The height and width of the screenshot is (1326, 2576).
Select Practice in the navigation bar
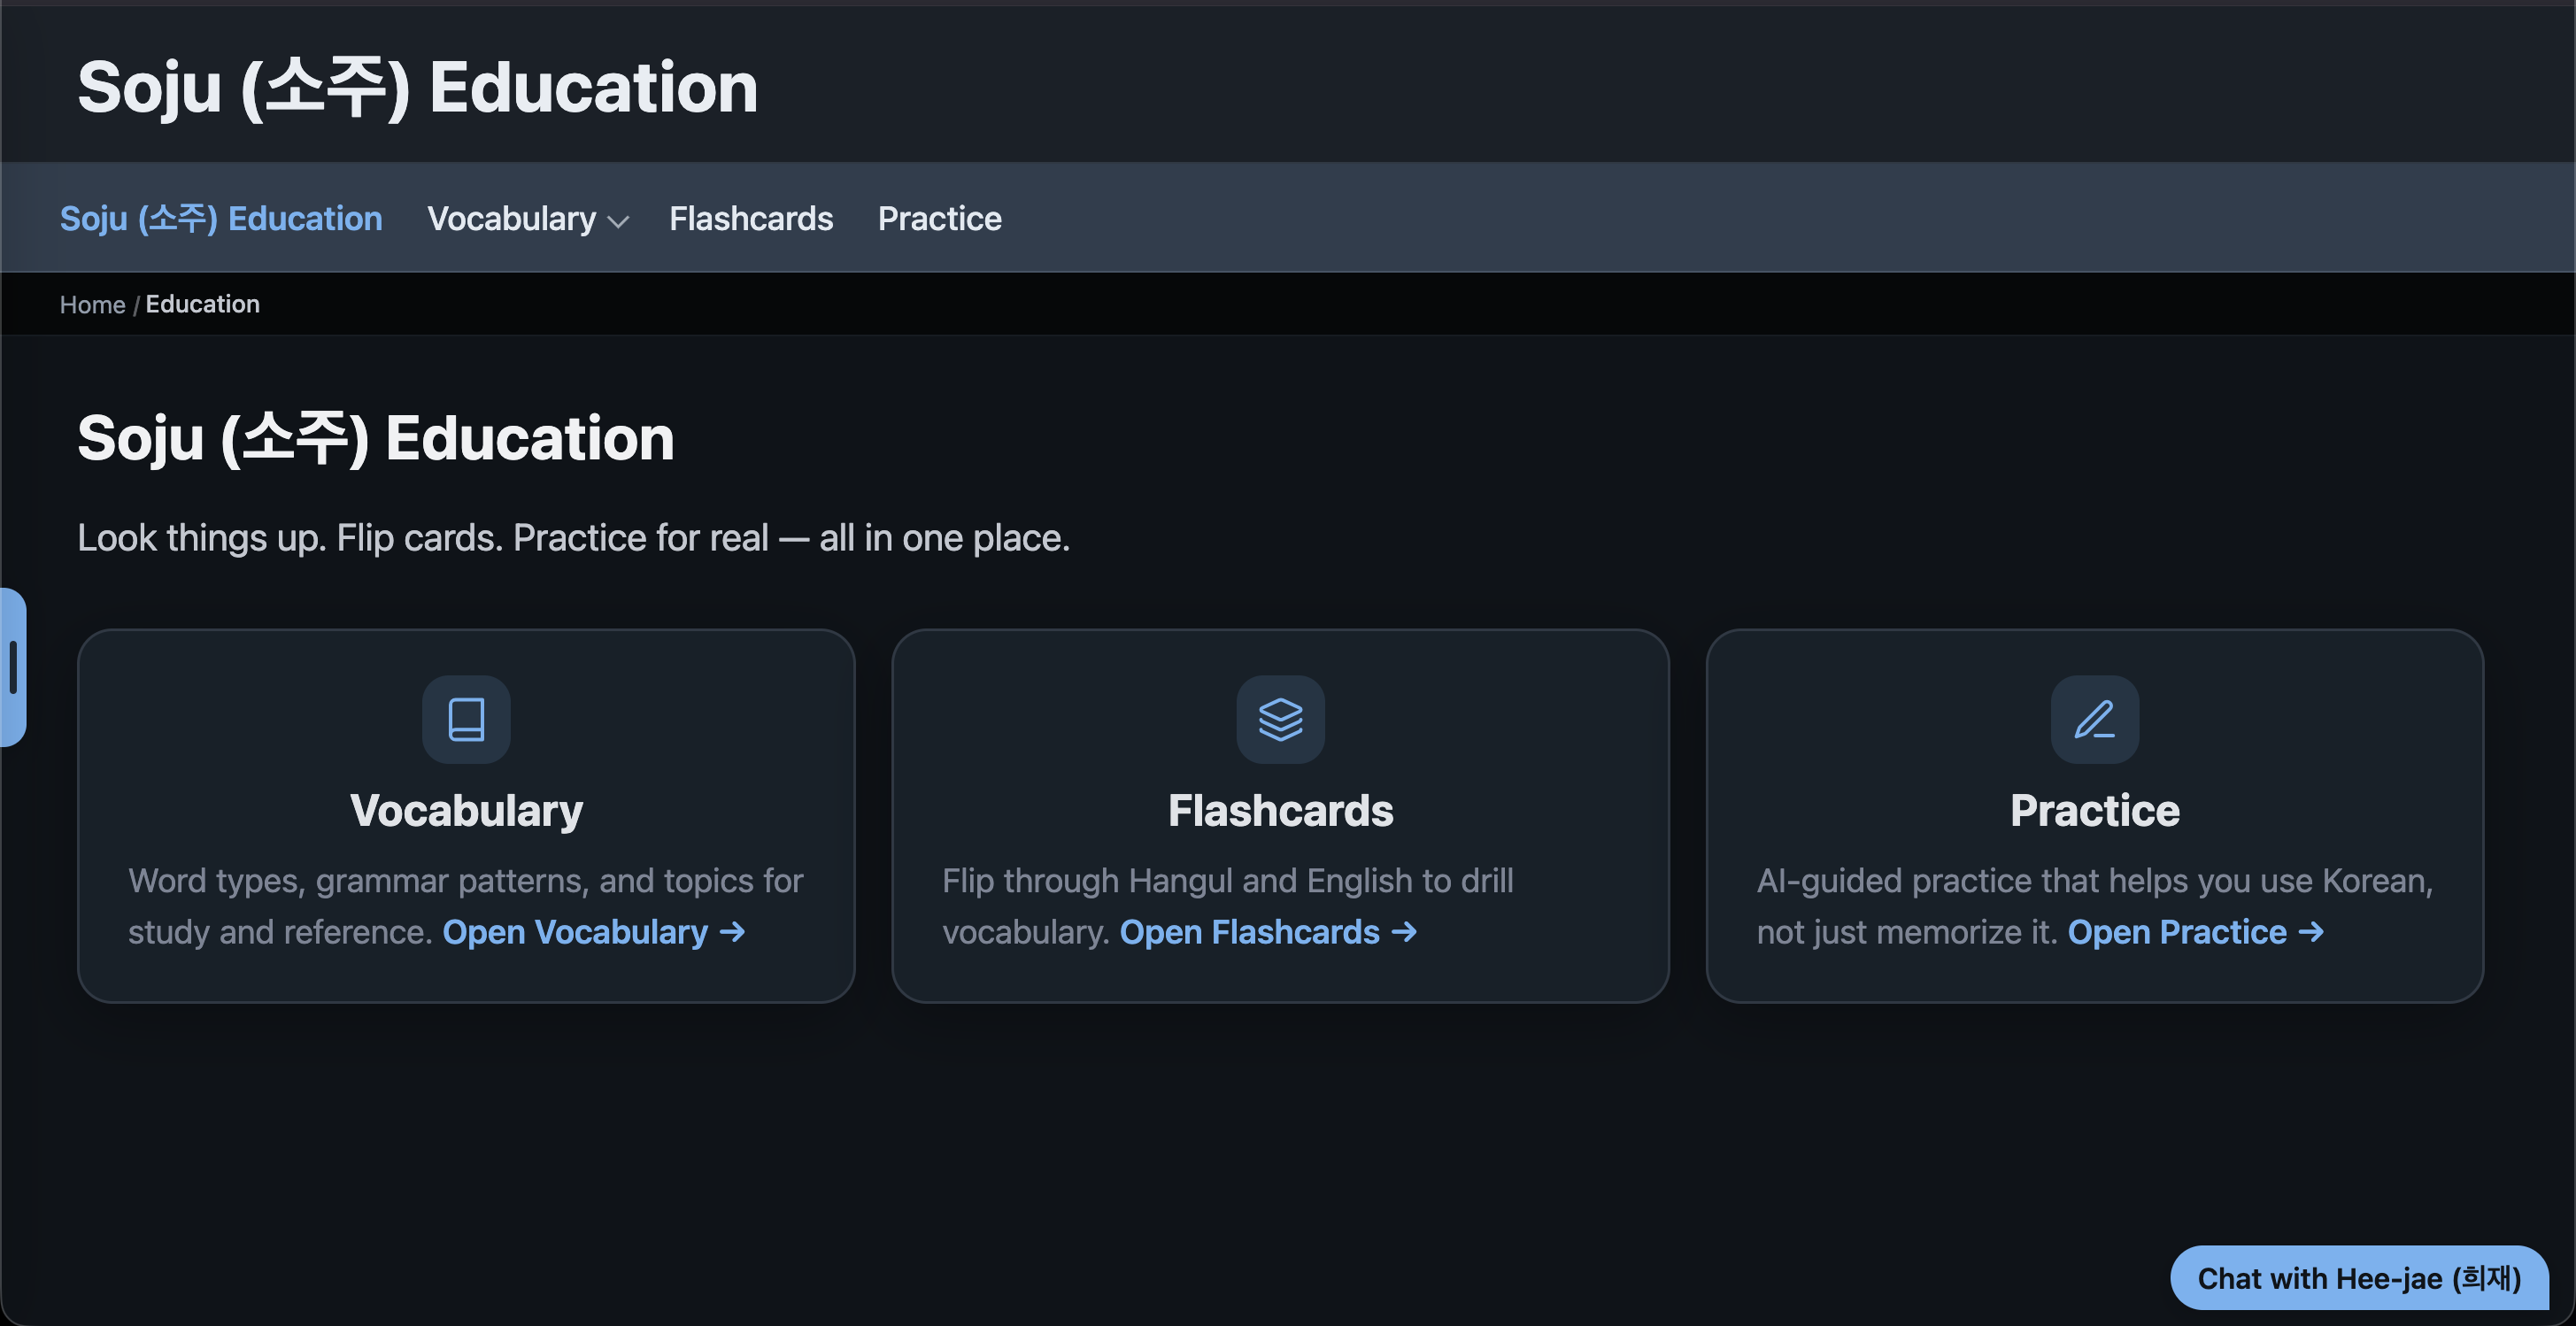tap(939, 218)
